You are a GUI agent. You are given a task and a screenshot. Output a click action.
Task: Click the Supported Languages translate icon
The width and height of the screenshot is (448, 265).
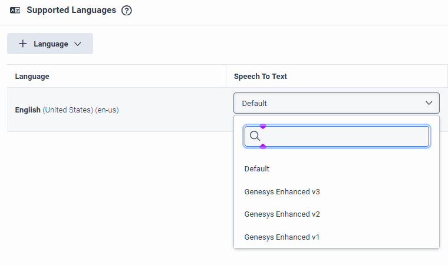click(15, 10)
